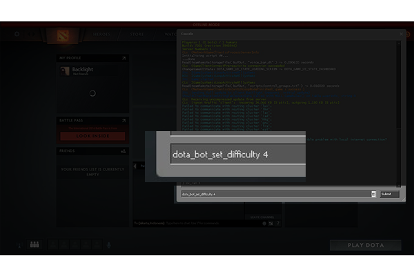Collapse the chat panel left arrow

point(135,166)
